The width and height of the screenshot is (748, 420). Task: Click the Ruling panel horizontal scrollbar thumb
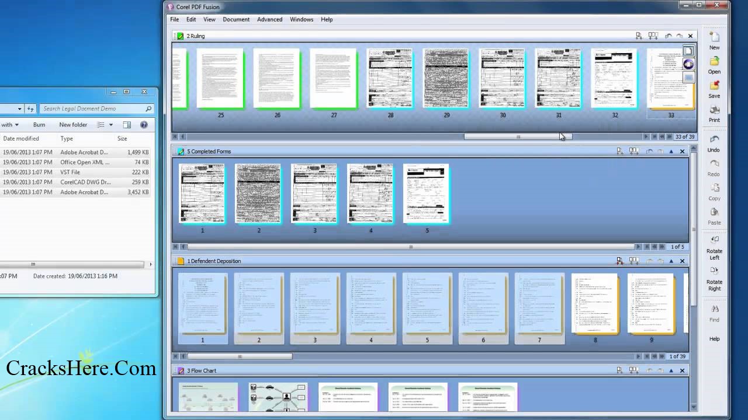pyautogui.click(x=518, y=137)
